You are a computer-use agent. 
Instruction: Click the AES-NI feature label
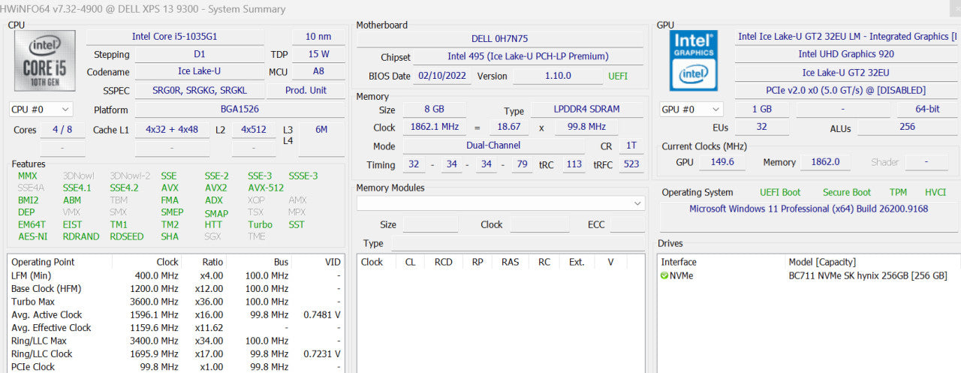point(32,236)
